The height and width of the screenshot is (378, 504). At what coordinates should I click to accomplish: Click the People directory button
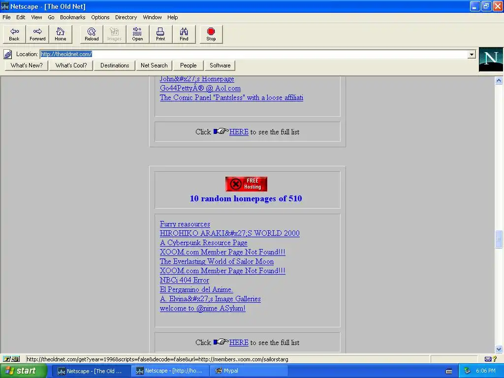pos(189,65)
